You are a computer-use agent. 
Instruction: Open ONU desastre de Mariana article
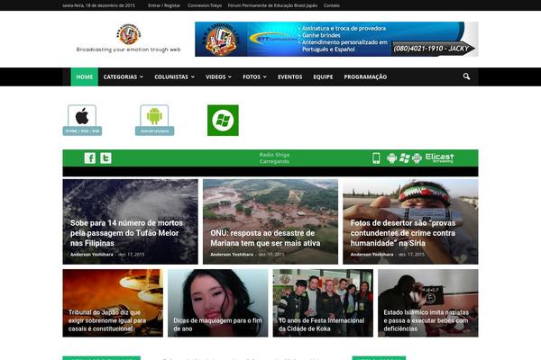click(x=270, y=221)
